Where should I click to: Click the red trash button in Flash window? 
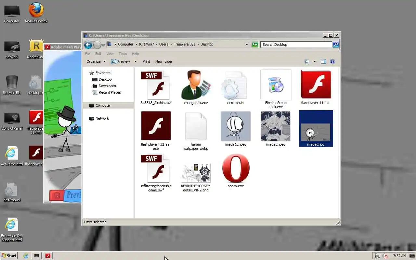tap(57, 195)
